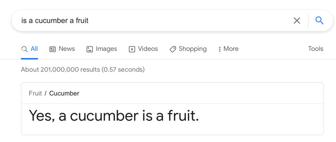Click the Shopping tag icon
Image resolution: width=336 pixels, height=142 pixels.
(x=173, y=49)
